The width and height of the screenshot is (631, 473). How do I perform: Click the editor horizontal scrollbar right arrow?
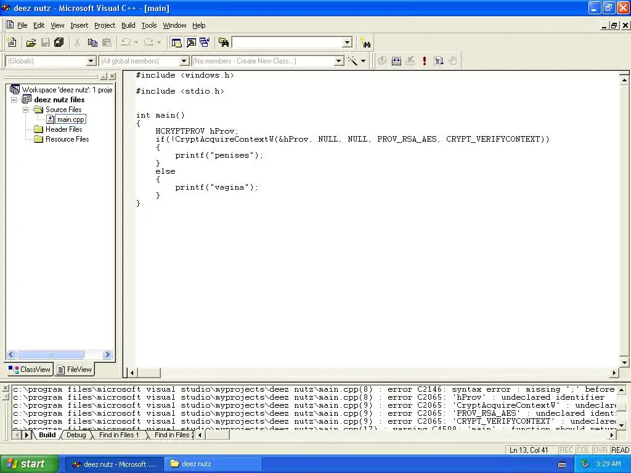click(x=614, y=373)
